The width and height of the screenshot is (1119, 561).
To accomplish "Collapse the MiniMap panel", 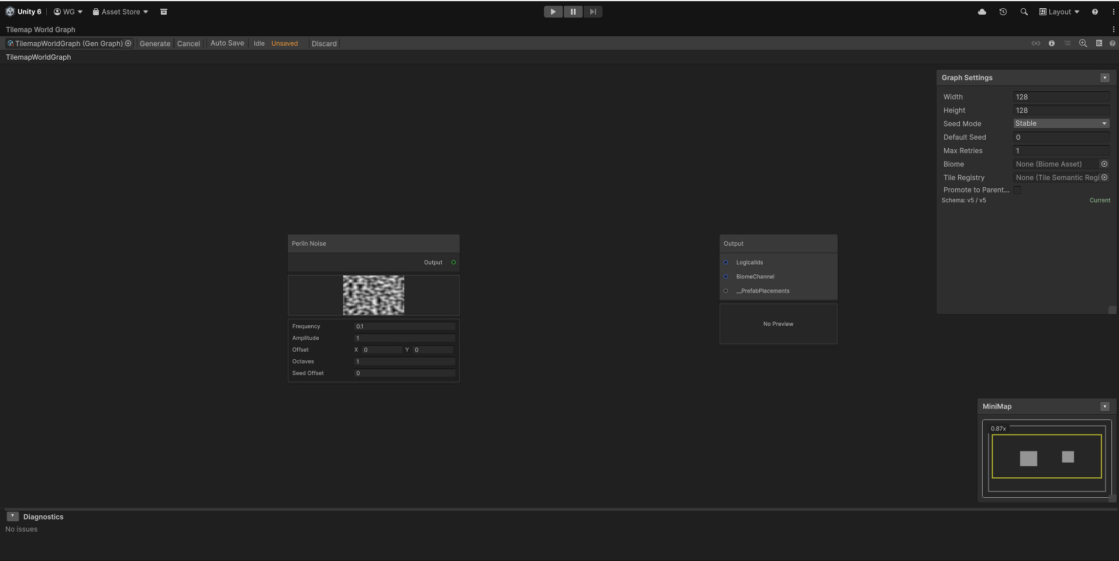I will (x=1105, y=407).
